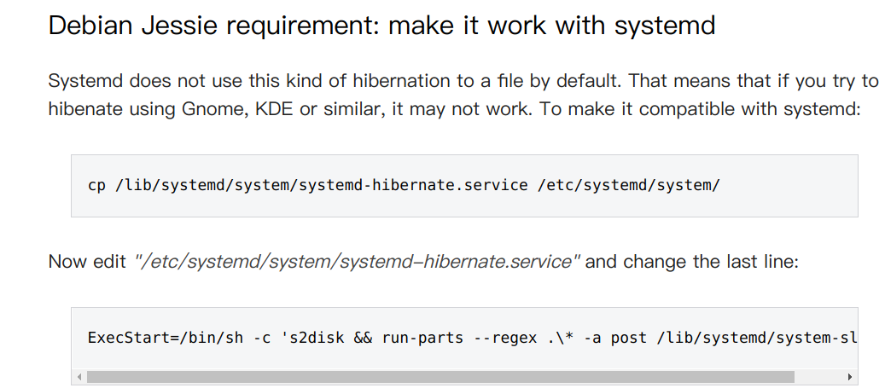Click the "/etc/systemd/system/" destination in cp command
Image resolution: width=885 pixels, height=388 pixels.
[x=629, y=185]
